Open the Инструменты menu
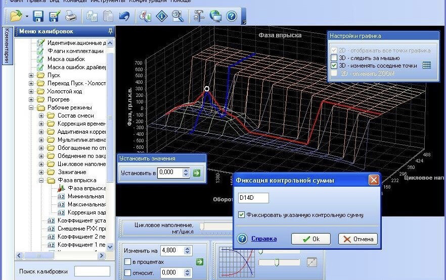Screen dimensions: 446x280 pyautogui.click(x=108, y=1)
